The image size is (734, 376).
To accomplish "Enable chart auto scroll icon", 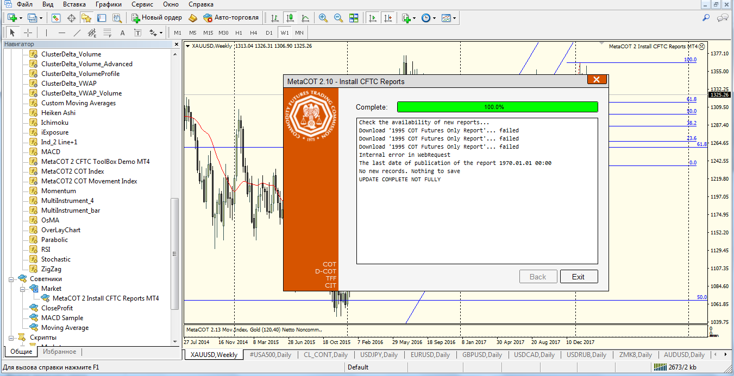I will pyautogui.click(x=373, y=17).
